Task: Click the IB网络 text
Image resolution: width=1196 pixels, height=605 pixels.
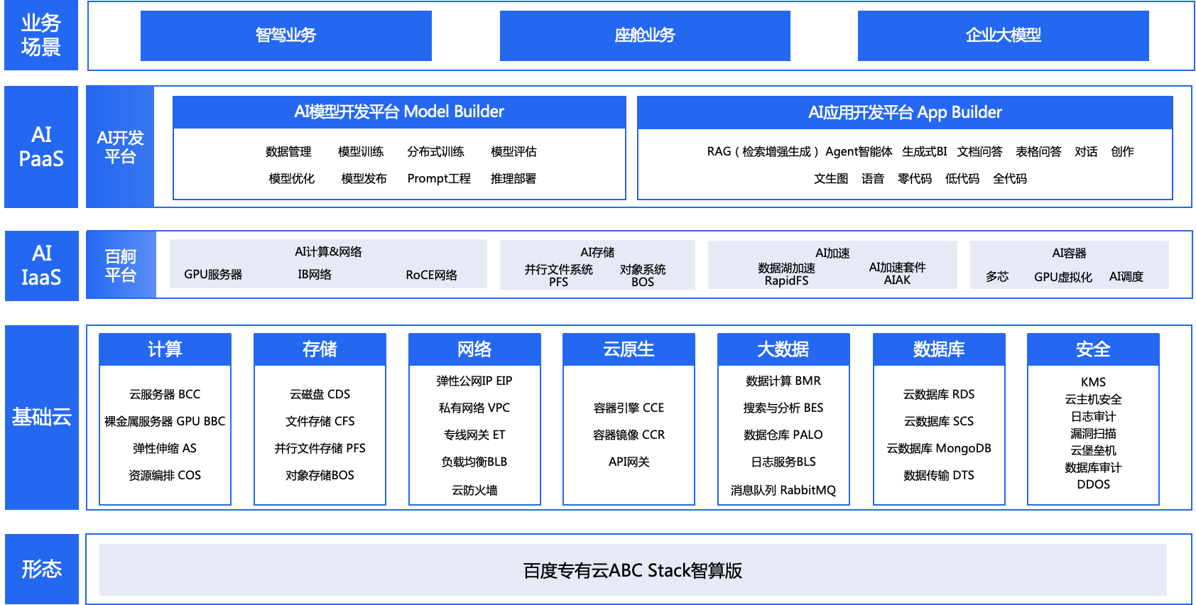Action: [315, 275]
